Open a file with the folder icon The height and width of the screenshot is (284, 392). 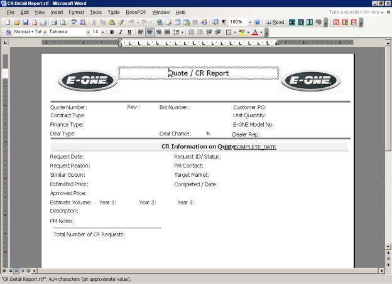point(16,22)
